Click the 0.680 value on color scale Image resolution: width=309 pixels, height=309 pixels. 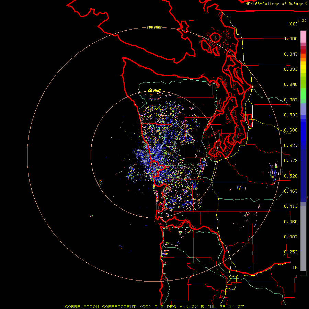point(291,130)
